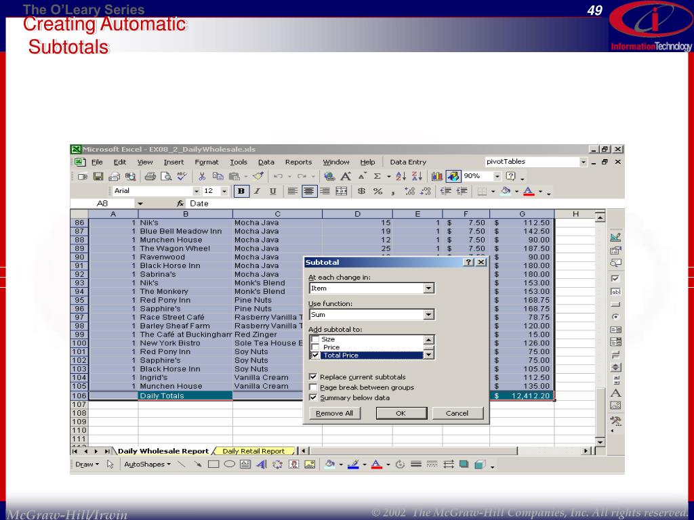Select the Rectangle shape on Drawing toolbar
Image resolution: width=694 pixels, height=520 pixels.
tap(213, 464)
